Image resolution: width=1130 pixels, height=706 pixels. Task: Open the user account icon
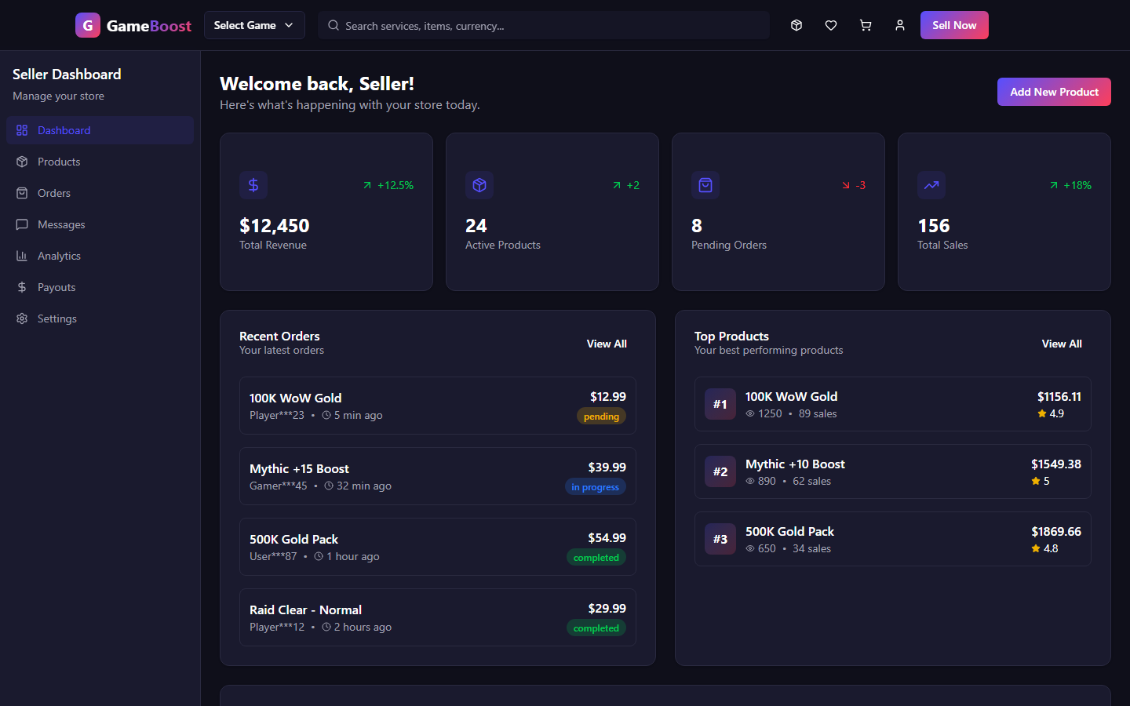tap(900, 25)
